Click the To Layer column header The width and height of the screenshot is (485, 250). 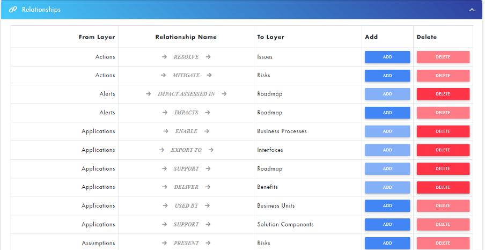point(270,37)
